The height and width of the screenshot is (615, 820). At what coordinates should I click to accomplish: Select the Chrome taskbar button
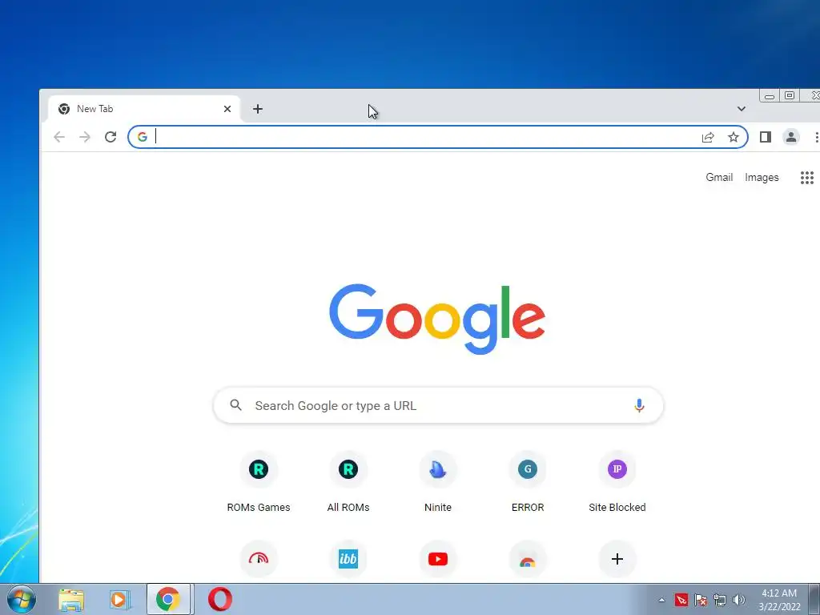(168, 599)
